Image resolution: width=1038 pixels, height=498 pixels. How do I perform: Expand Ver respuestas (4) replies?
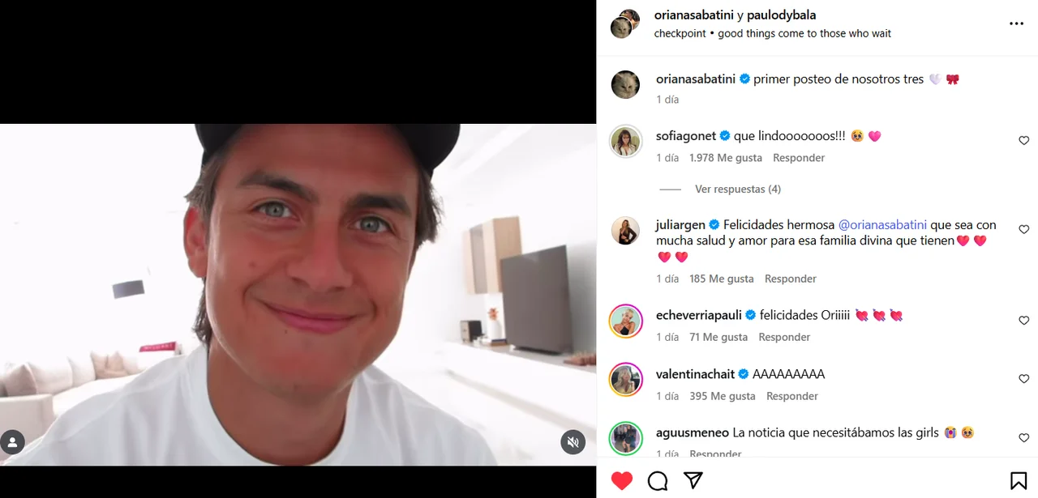(x=738, y=189)
